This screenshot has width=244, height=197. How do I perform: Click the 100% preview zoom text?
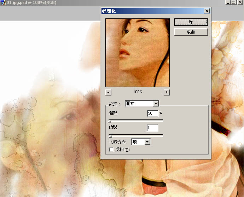(x=138, y=92)
